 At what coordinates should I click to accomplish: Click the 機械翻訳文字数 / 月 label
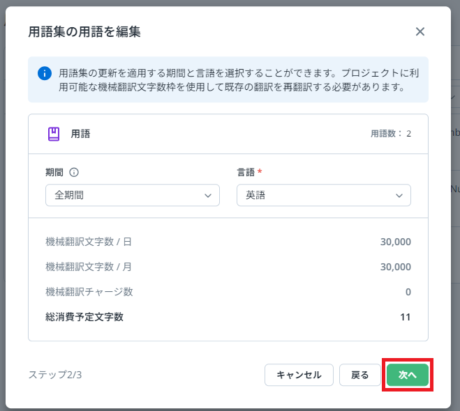89,267
